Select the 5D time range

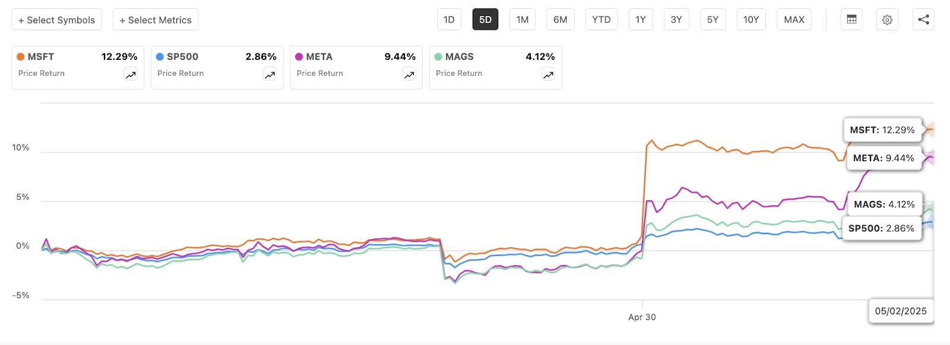[485, 20]
